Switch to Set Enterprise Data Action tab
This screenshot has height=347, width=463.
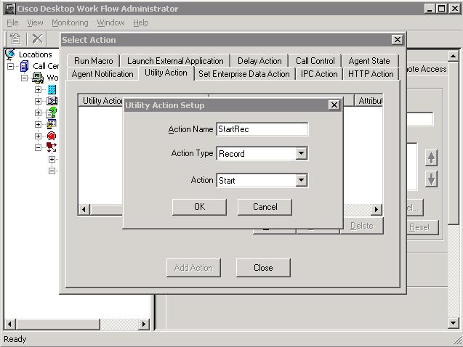(244, 74)
